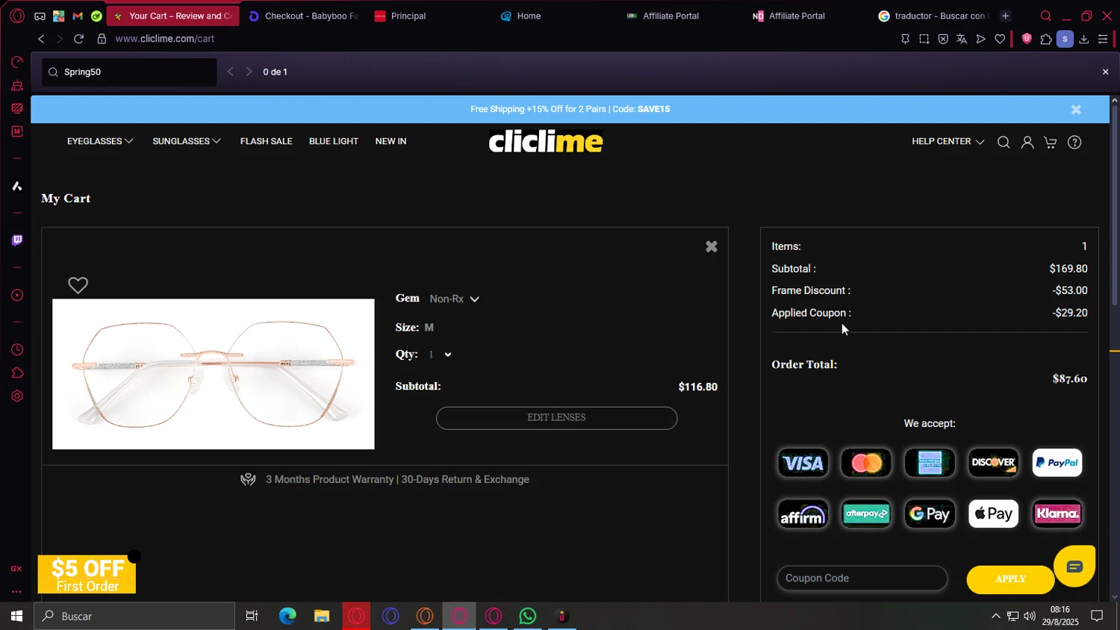Open the cliclime site search icon
1120x630 pixels.
click(x=1004, y=143)
